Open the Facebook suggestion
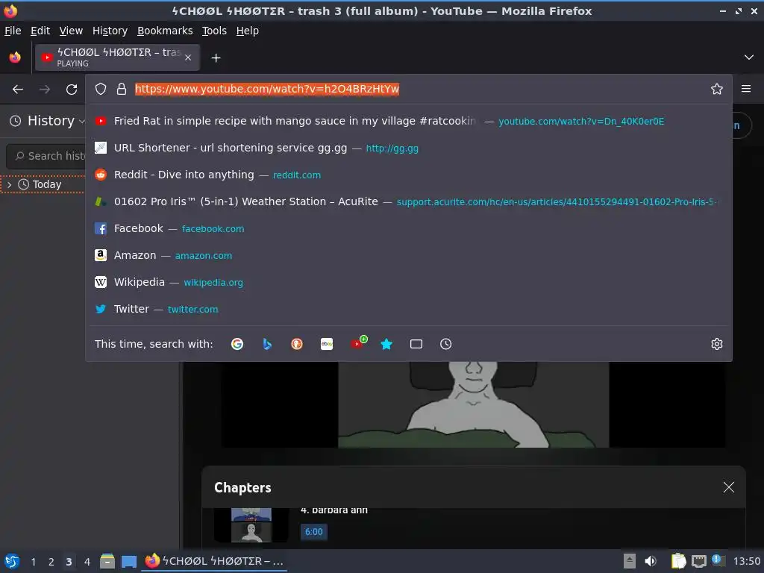Screen dimensions: 764x573 (408, 228)
